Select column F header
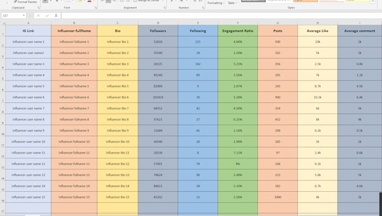This screenshot has height=216, width=382. [x=238, y=23]
